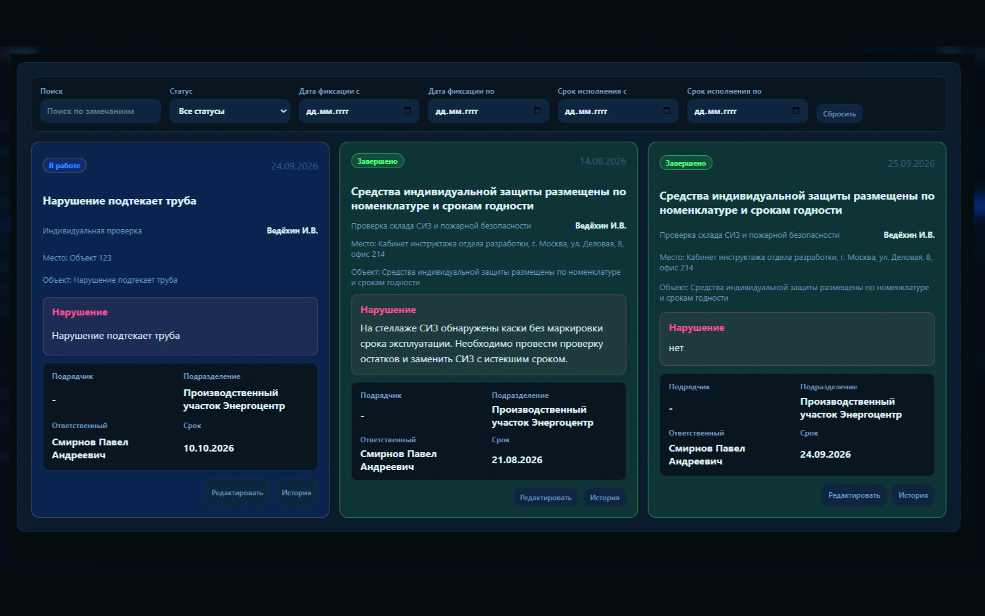
Task: Click the 'Дата фиксации с' date field
Action: coord(359,111)
